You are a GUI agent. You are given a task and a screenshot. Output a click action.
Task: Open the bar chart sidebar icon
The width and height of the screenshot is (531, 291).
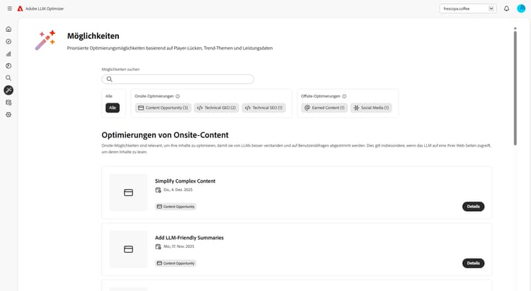pyautogui.click(x=8, y=54)
